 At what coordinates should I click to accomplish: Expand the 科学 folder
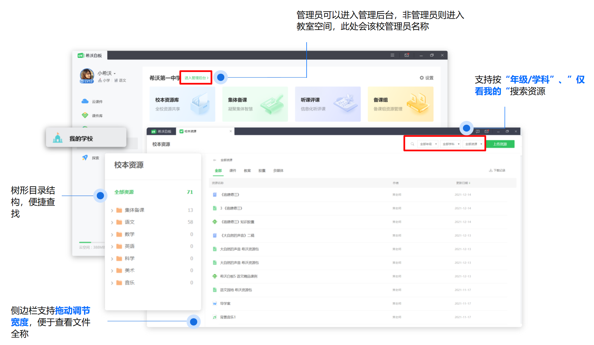point(112,259)
